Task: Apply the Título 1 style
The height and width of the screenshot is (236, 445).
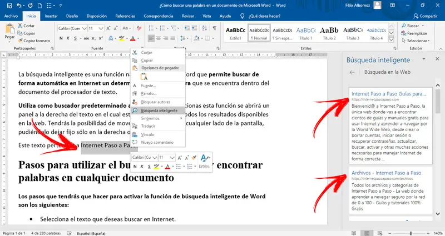Action: [x=305, y=33]
